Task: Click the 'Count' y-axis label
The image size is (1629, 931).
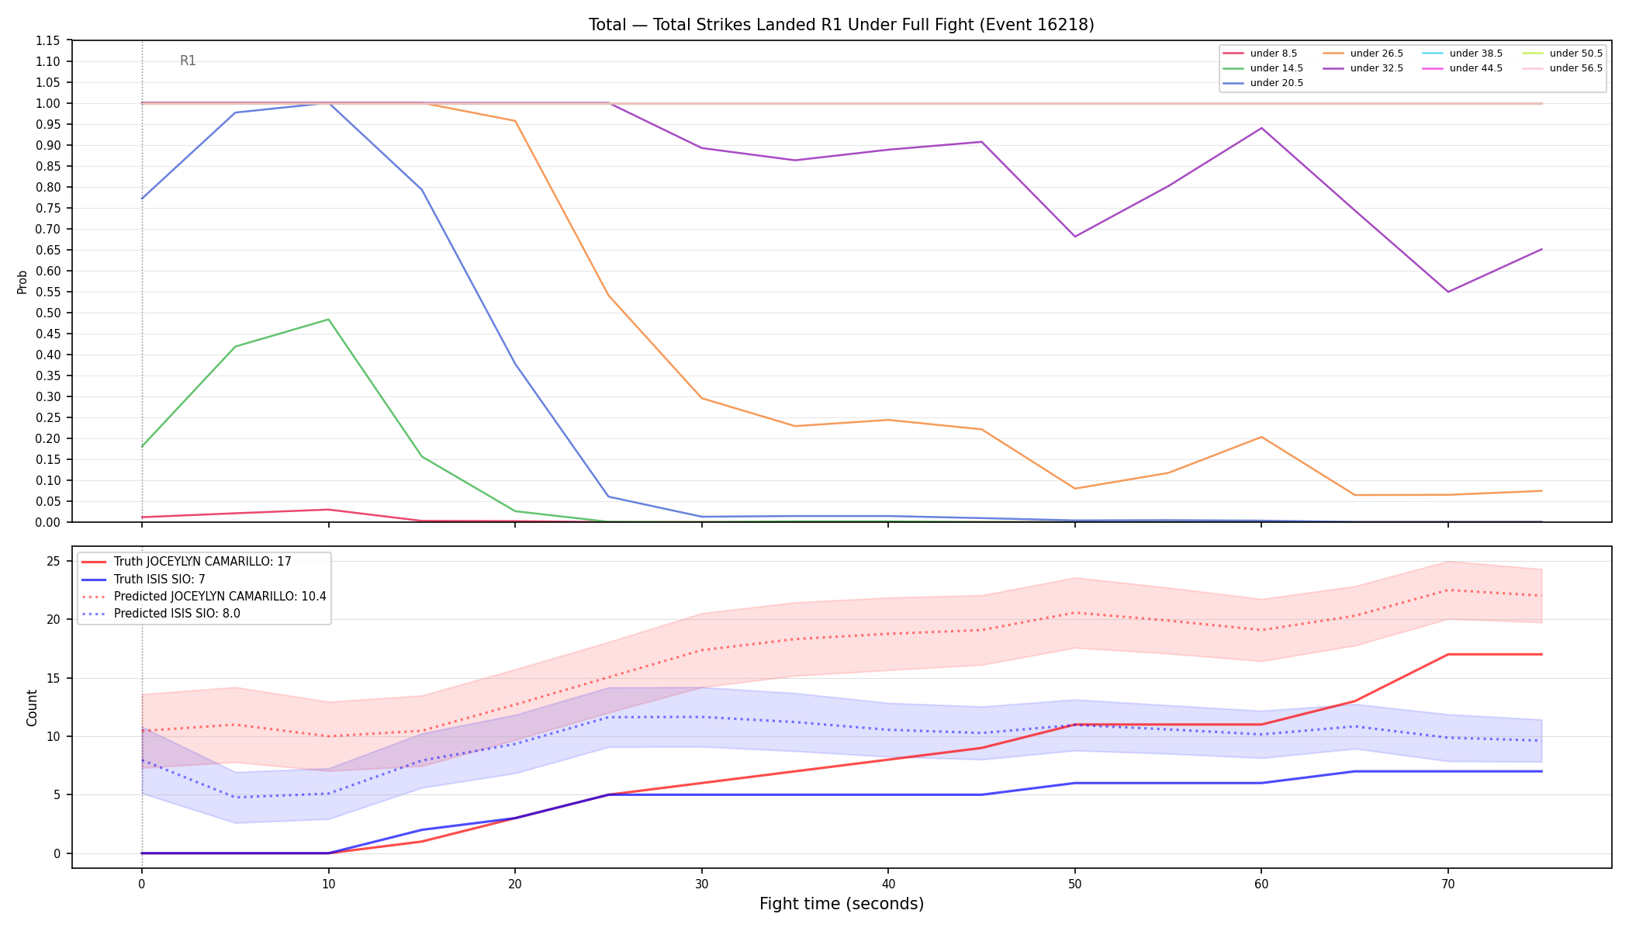Action: [32, 708]
